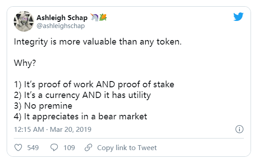
Task: Open the 12:15 AM · Mar 20, 2019 timestamp
Action: [52, 129]
